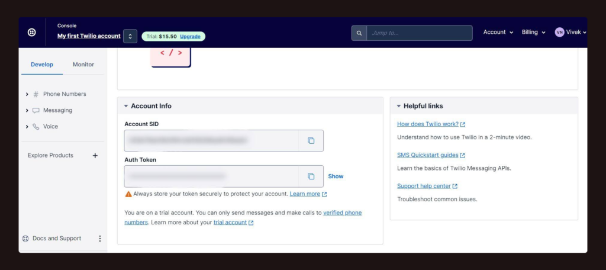Open Docs and Support
Viewport: 606px width, 270px height.
(x=57, y=239)
